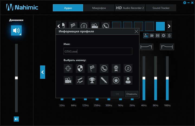
Task: Click the Nahimic logo
Action: [x=22, y=7]
